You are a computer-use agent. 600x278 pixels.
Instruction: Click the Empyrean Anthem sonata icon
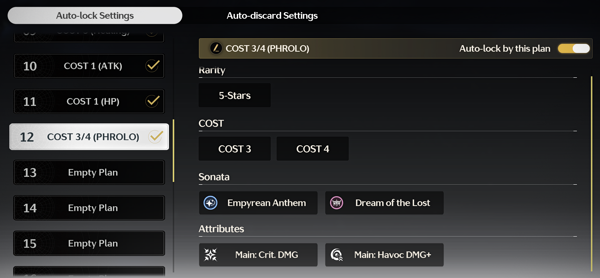tap(210, 203)
